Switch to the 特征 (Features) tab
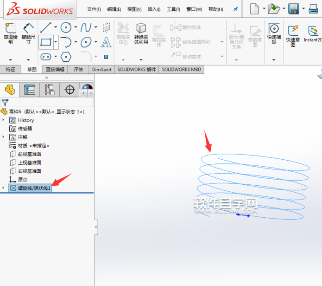322x286 pixels. point(10,70)
